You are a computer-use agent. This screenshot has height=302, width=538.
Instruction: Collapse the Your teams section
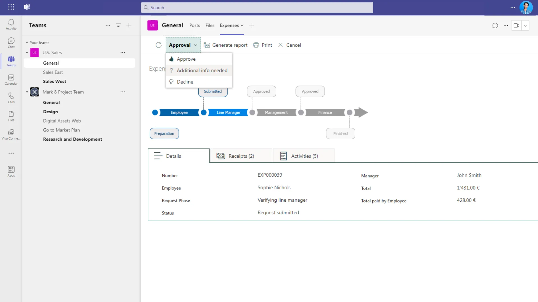point(27,43)
